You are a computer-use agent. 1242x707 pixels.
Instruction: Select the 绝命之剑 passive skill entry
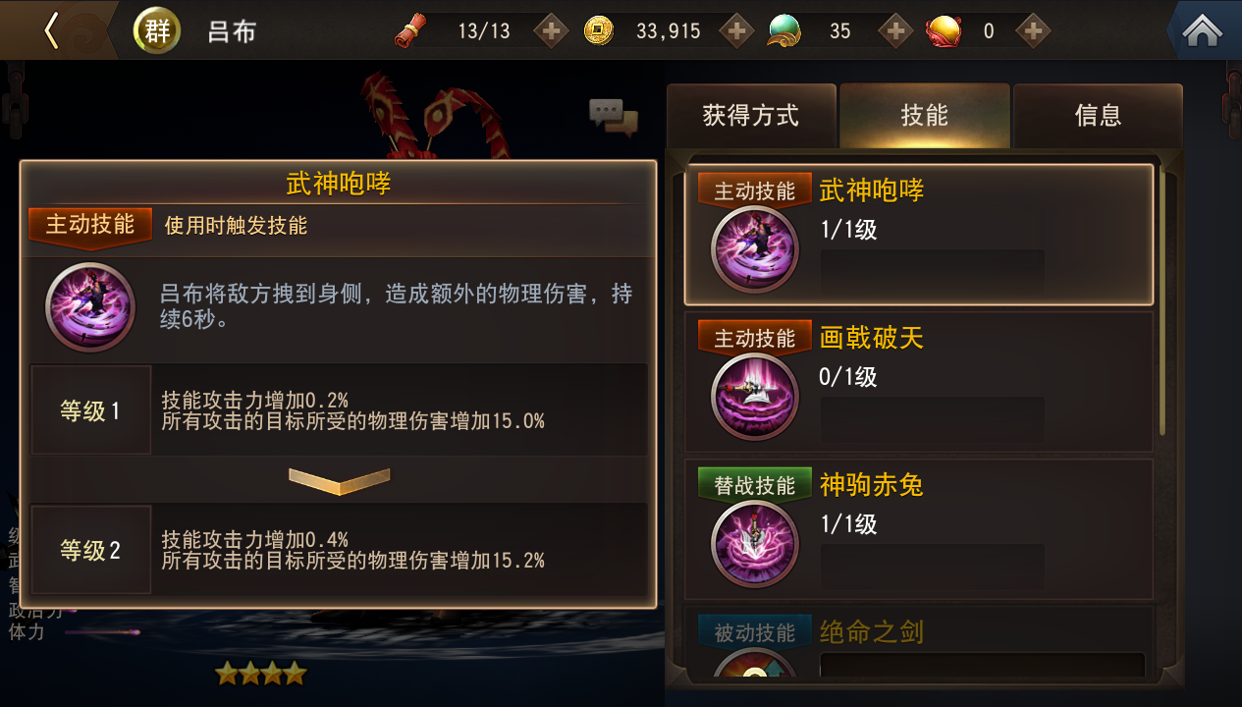tap(918, 643)
